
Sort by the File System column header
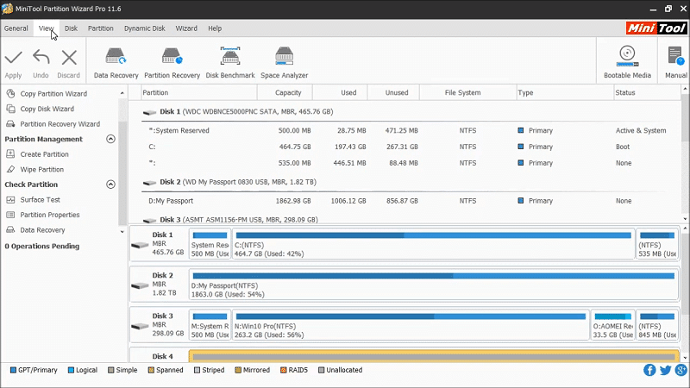(x=467, y=93)
